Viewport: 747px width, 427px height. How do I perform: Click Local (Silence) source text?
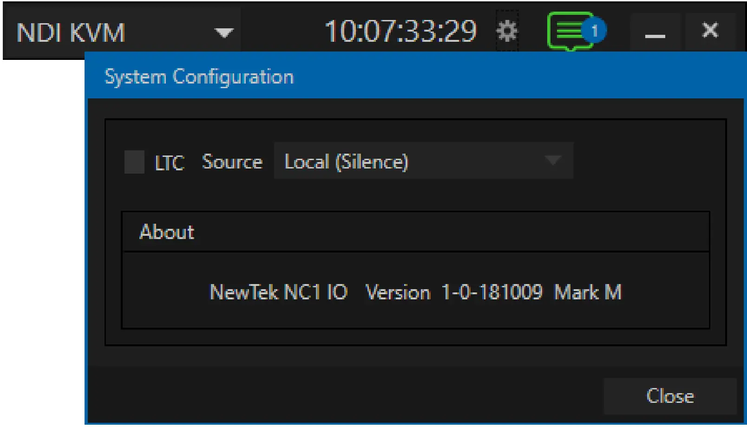(347, 162)
